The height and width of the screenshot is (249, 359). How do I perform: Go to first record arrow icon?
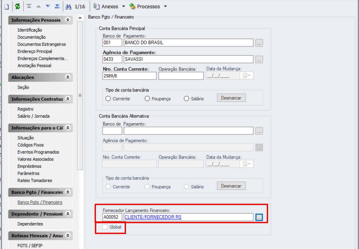[x=29, y=6]
